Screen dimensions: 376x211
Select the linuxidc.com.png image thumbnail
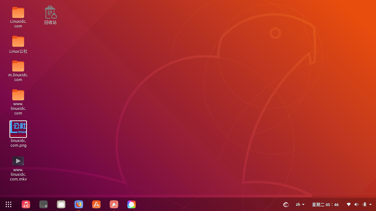point(18,129)
